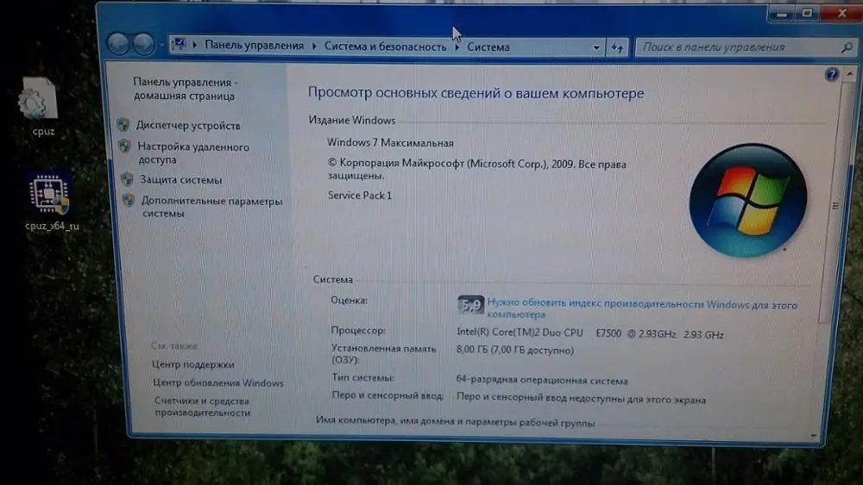Click 'Service Pack 1' text
This screenshot has height=485, width=863.
360,196
